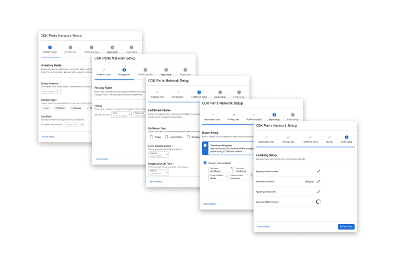
Task: Open the Local Delivery Radius distance dropdown
Action: pos(158,155)
